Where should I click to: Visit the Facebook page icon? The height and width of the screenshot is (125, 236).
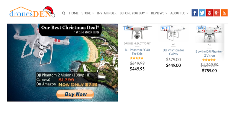pyautogui.click(x=195, y=13)
